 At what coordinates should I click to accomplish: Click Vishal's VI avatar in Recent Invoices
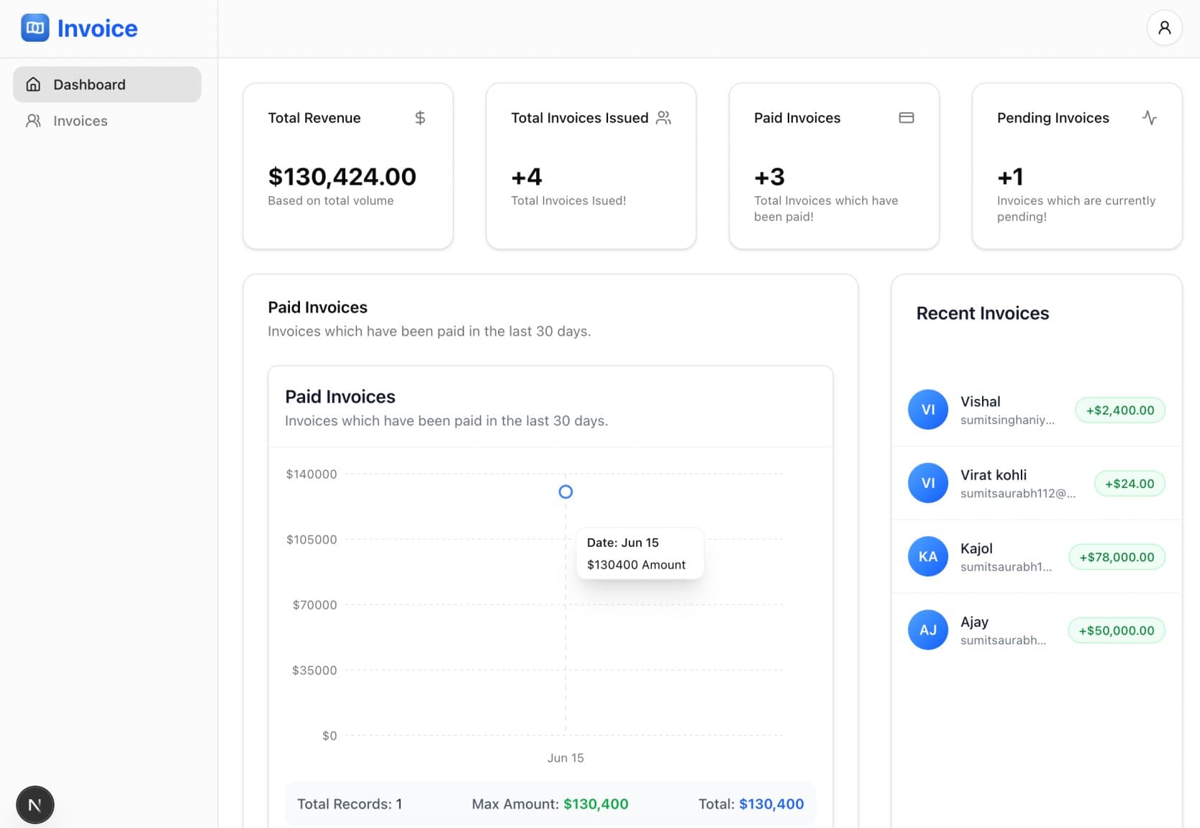point(927,410)
